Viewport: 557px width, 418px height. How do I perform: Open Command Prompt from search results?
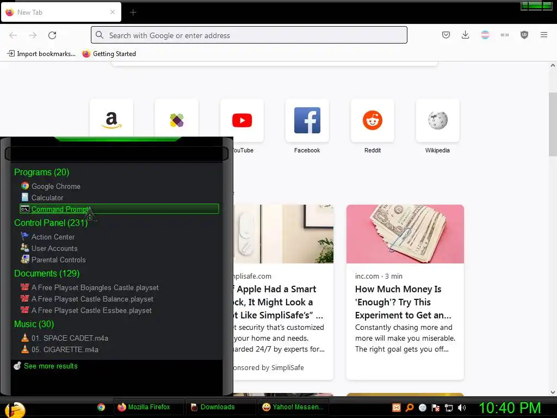pyautogui.click(x=119, y=209)
